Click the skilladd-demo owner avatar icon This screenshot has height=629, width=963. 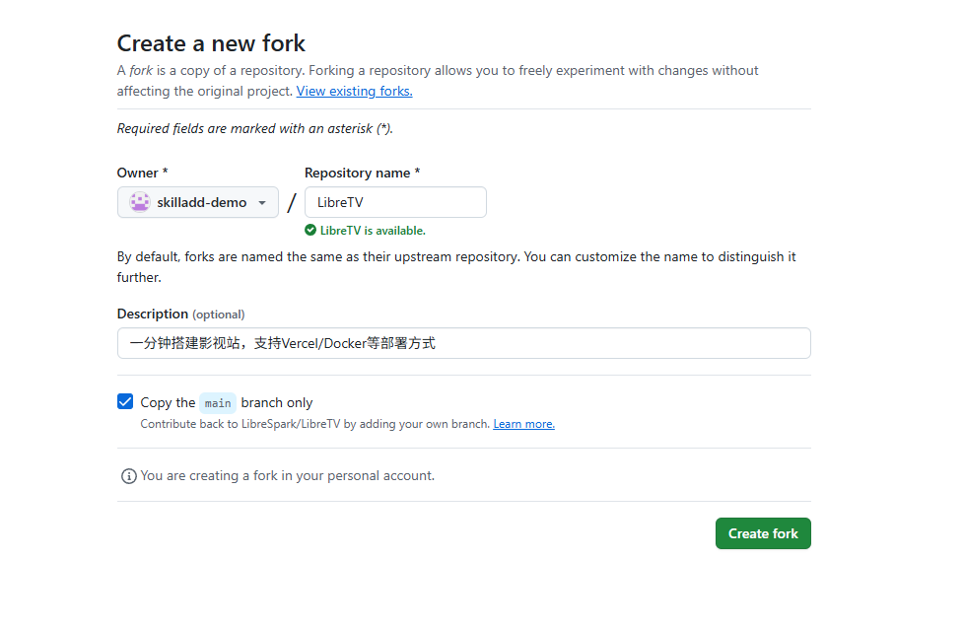140,202
